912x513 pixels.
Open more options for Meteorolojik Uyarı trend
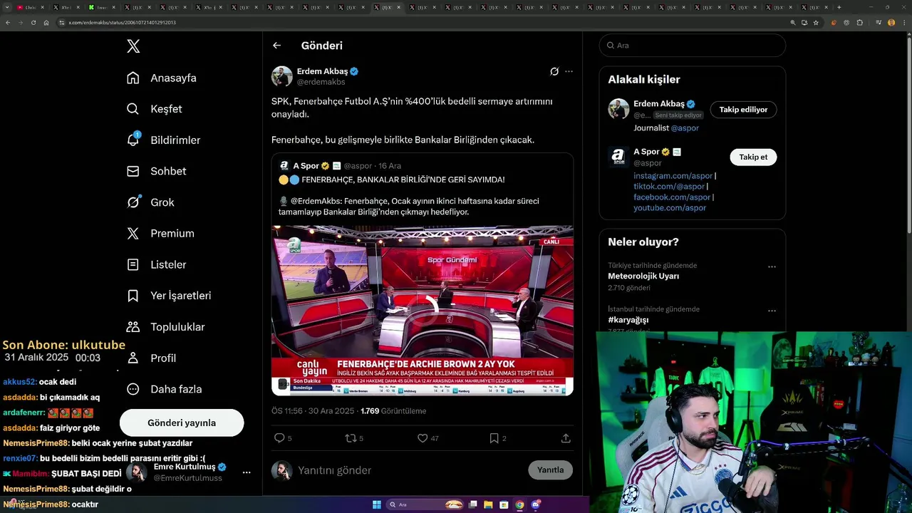click(772, 266)
